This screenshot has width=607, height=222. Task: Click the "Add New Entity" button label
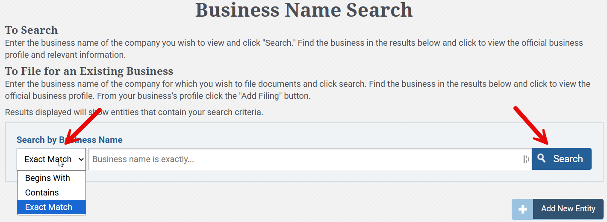pos(568,209)
